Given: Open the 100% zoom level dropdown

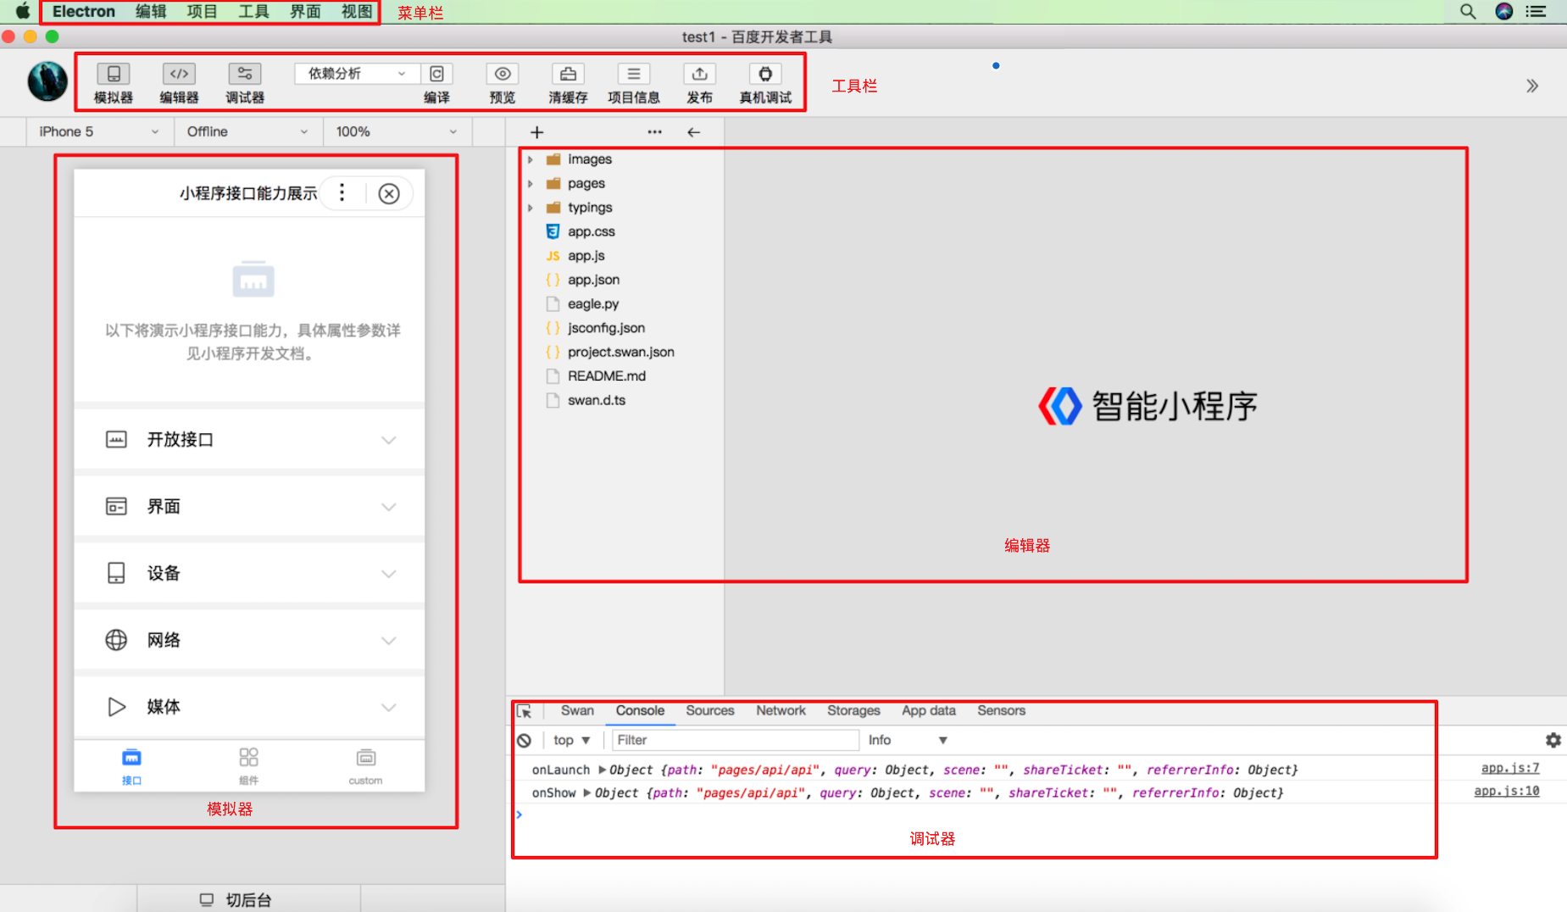Looking at the screenshot, I should pyautogui.click(x=395, y=131).
